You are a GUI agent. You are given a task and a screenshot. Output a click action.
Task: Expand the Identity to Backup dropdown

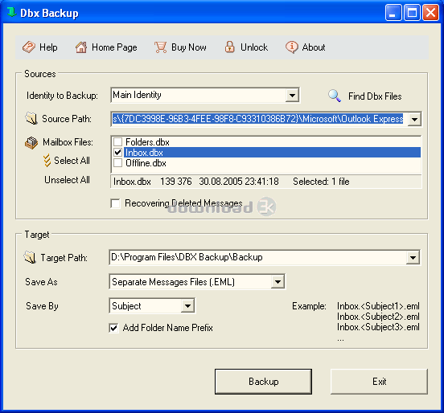click(x=292, y=96)
